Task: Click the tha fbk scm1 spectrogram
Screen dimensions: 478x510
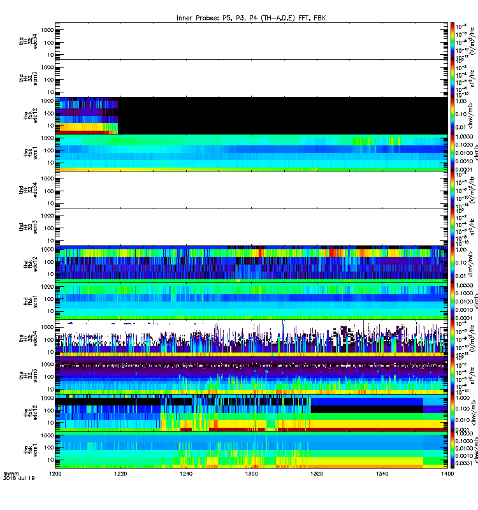Action: (251, 153)
